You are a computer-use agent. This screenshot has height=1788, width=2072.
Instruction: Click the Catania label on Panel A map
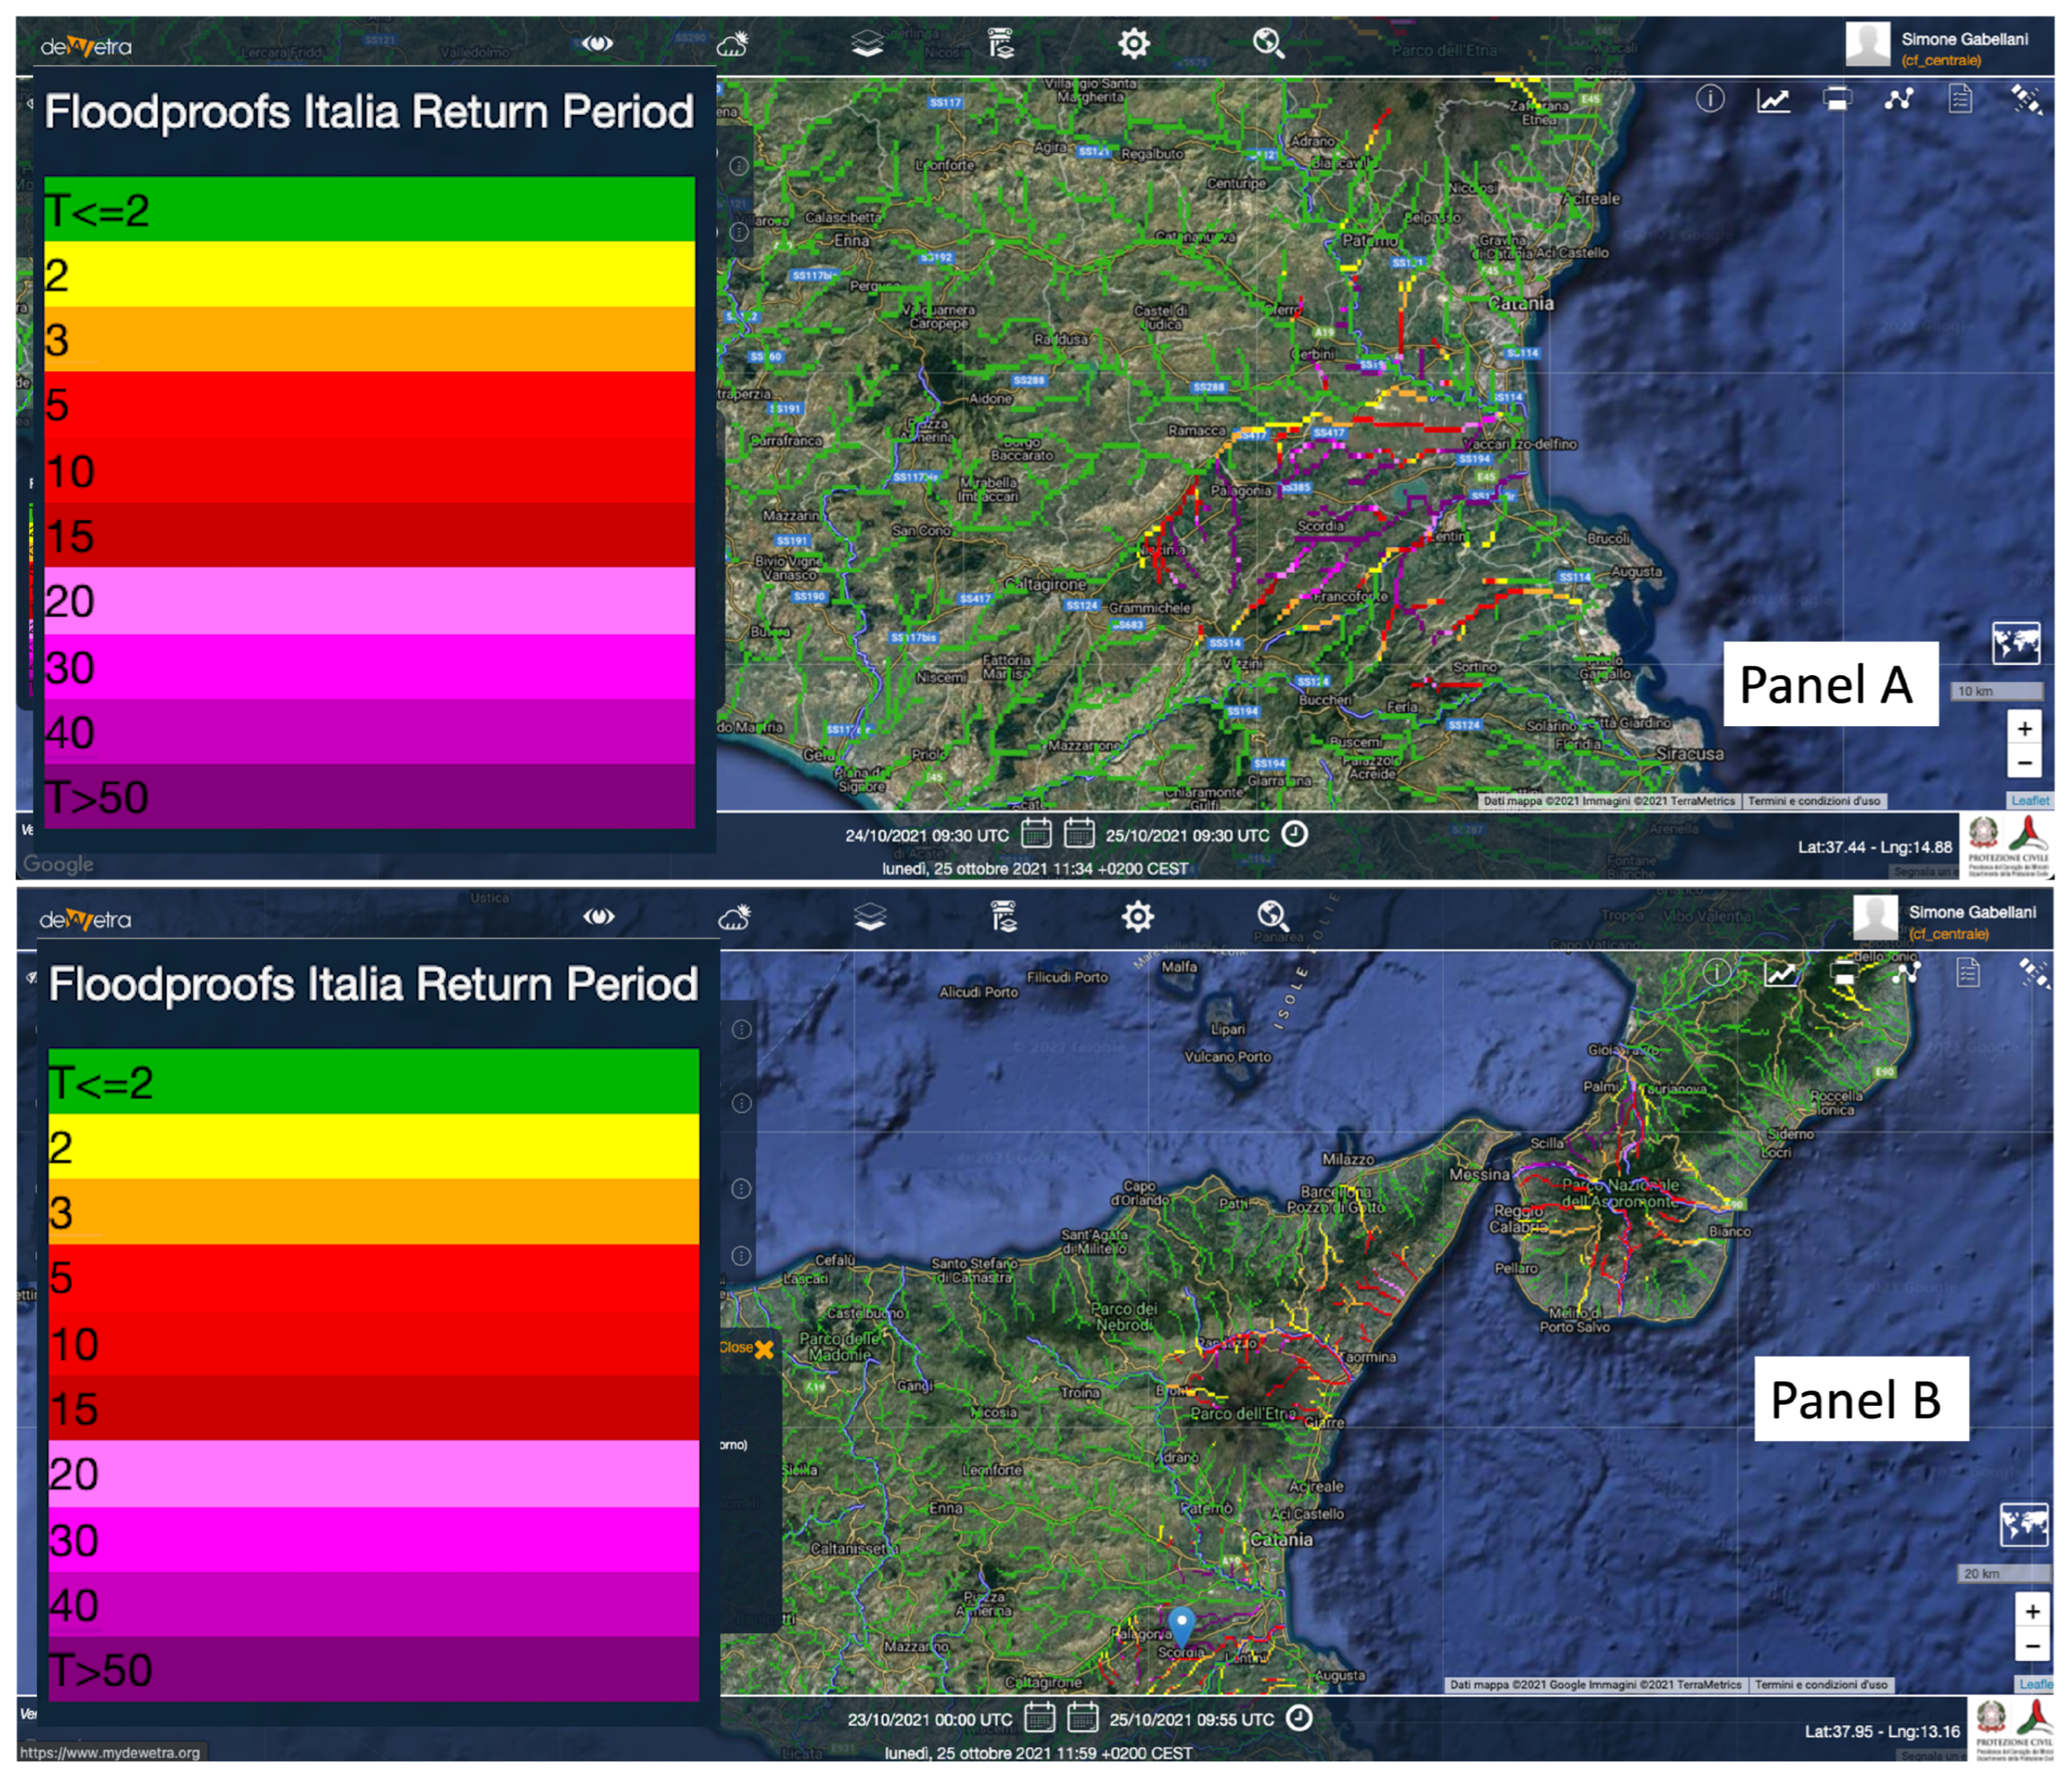1521,303
